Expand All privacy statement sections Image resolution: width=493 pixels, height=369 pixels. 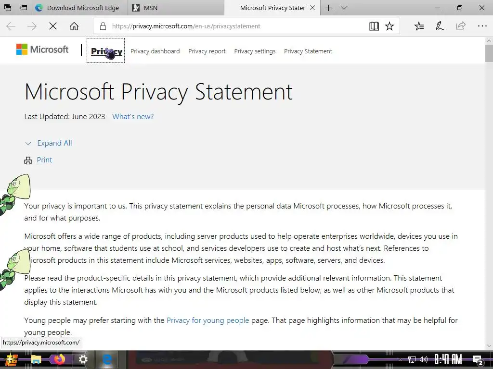point(54,143)
